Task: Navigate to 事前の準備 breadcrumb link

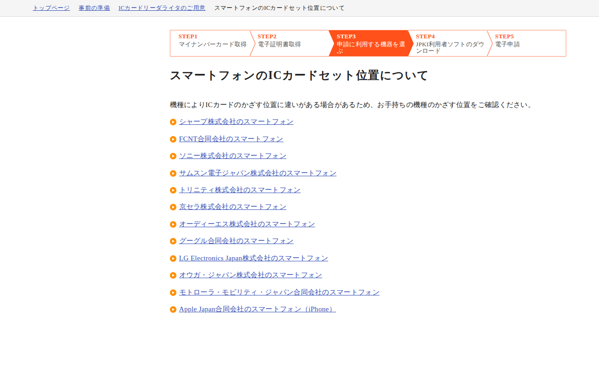Action: [x=94, y=8]
